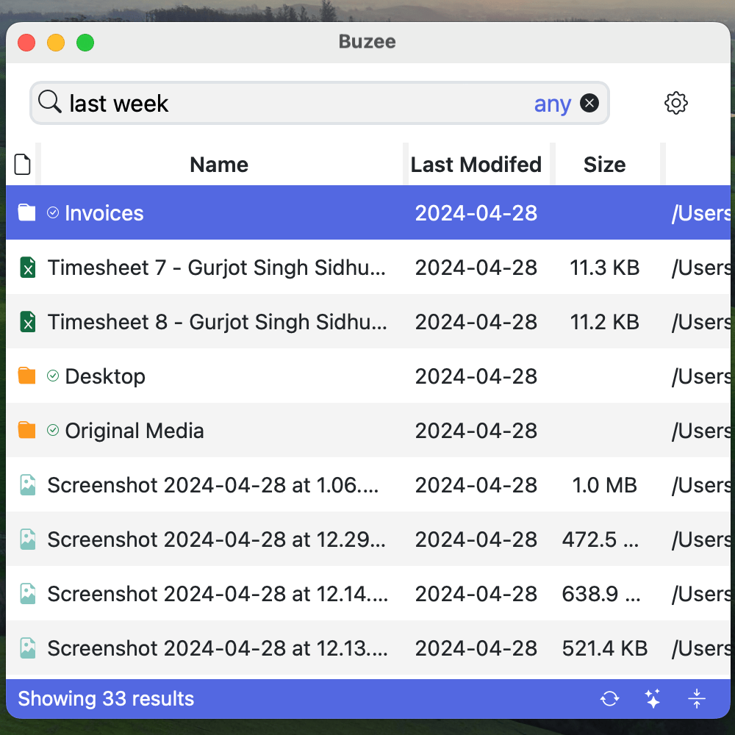The width and height of the screenshot is (735, 735).
Task: Click the magnifying glass search icon
Action: (49, 102)
